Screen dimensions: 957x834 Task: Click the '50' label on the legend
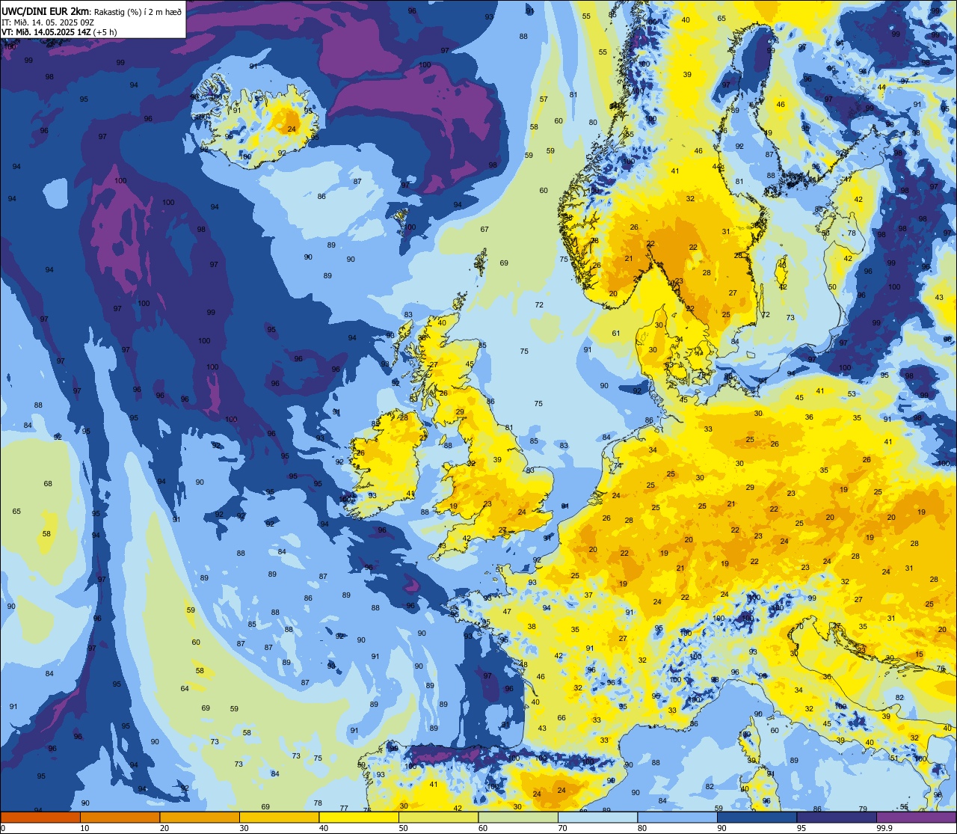tap(404, 828)
